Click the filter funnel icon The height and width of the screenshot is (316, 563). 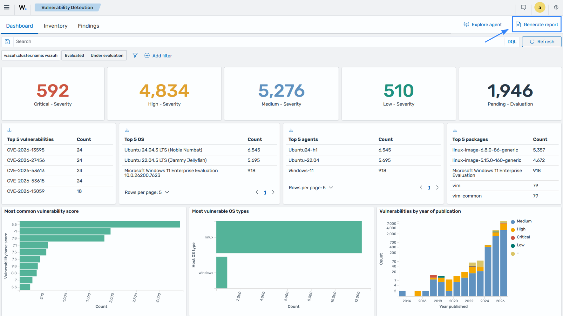click(x=135, y=55)
